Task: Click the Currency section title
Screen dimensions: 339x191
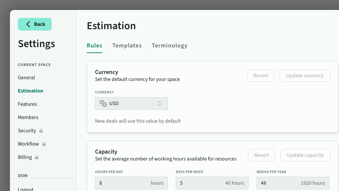Action: click(107, 72)
